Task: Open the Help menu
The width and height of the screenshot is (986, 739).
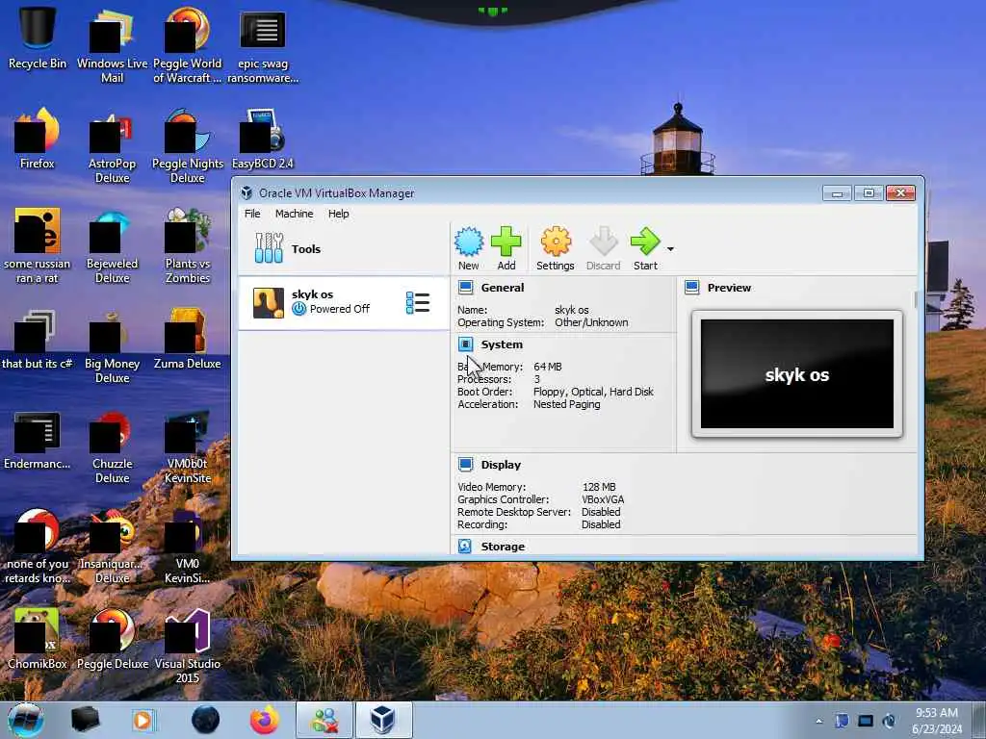Action: pyautogui.click(x=338, y=214)
